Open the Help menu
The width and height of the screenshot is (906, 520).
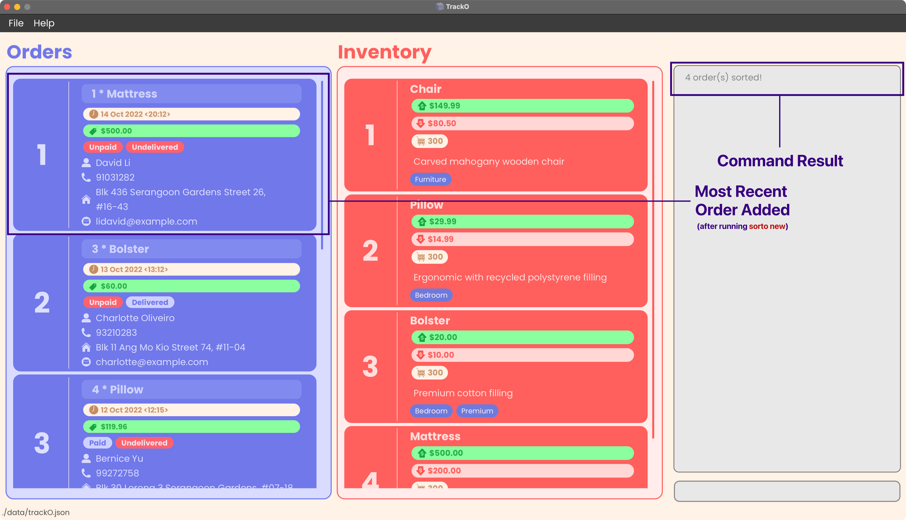pos(44,23)
